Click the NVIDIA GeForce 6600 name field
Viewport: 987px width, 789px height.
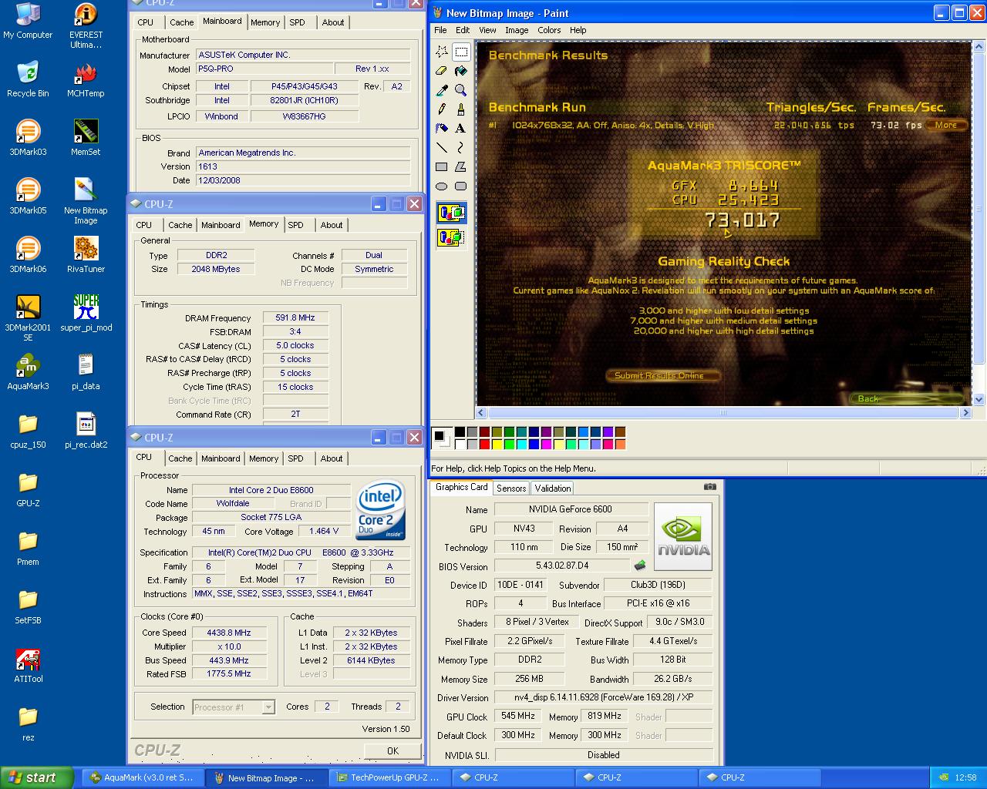click(571, 509)
